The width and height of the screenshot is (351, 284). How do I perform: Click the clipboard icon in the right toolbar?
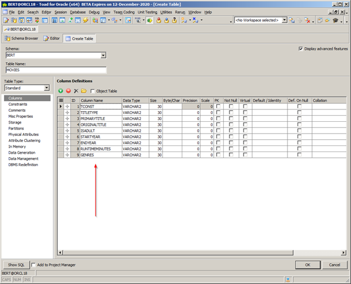320,20
